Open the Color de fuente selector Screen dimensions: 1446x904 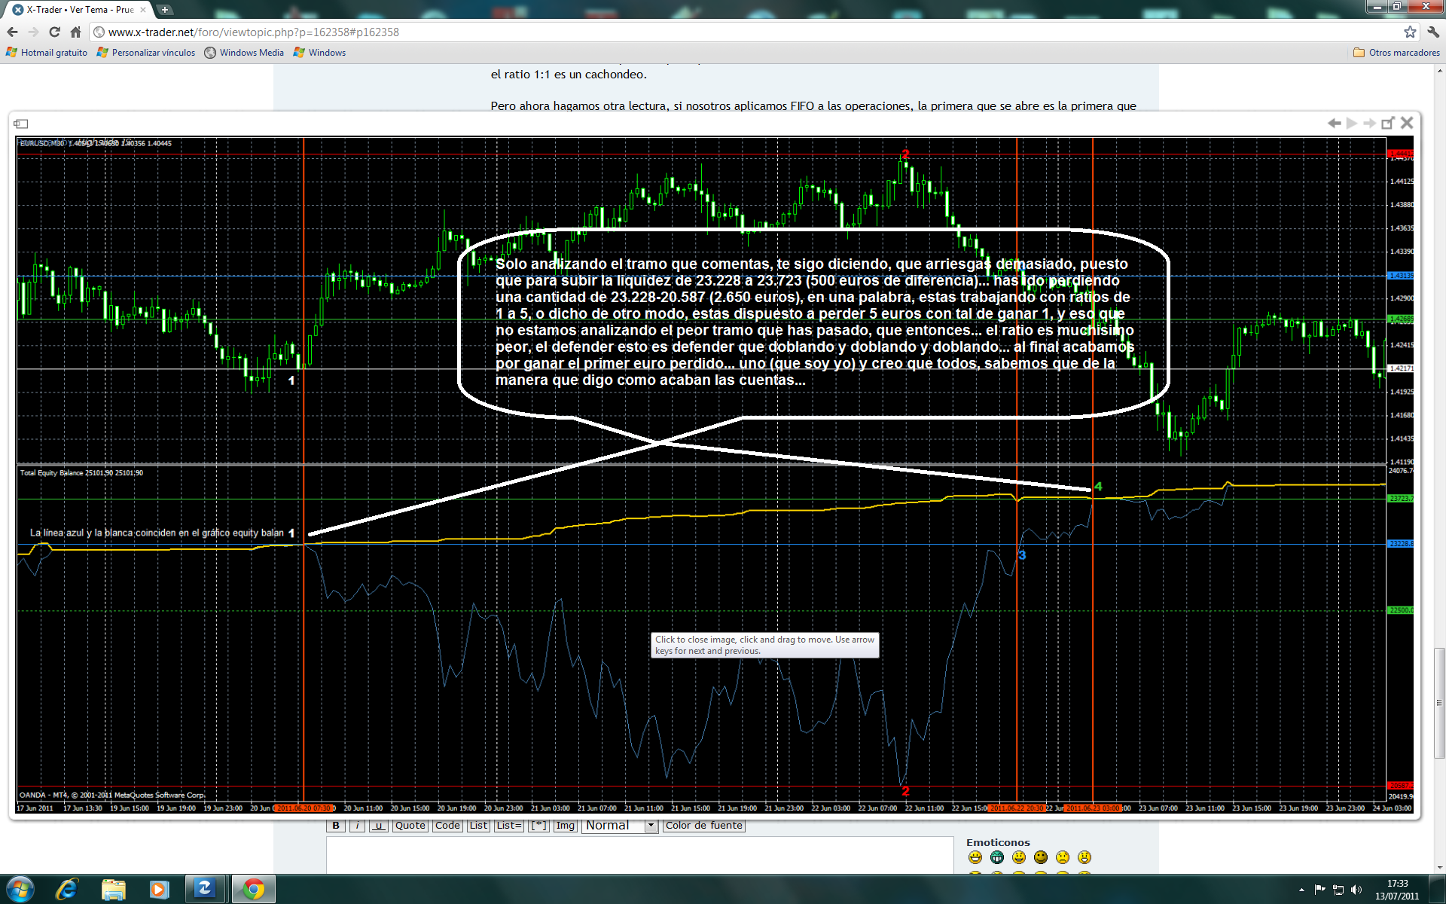point(703,826)
